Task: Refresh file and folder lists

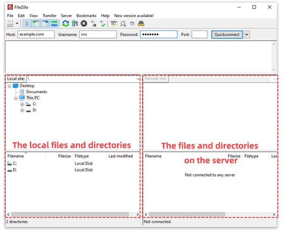Action: pyautogui.click(x=65, y=23)
